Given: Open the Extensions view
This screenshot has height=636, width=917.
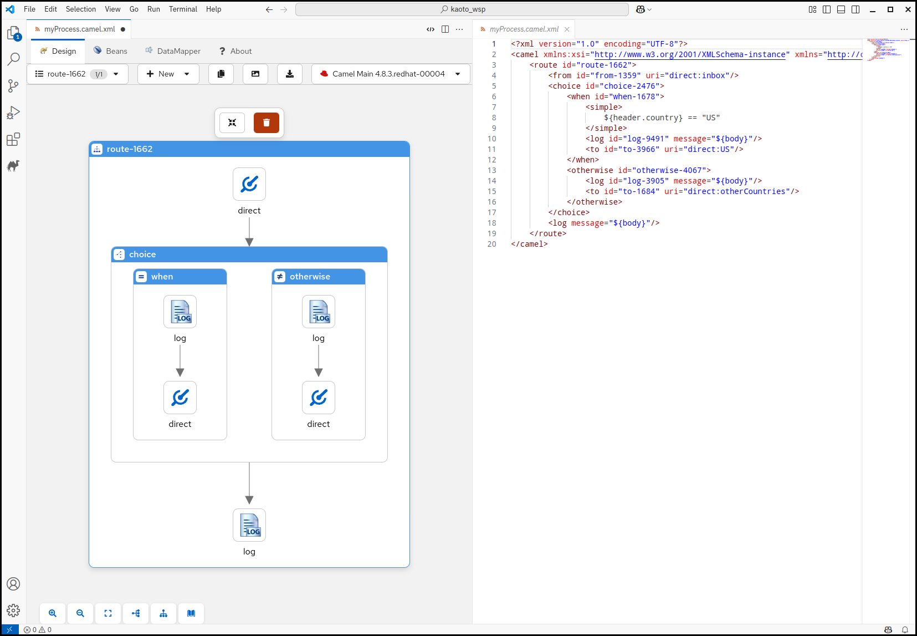Looking at the screenshot, I should click(x=13, y=139).
